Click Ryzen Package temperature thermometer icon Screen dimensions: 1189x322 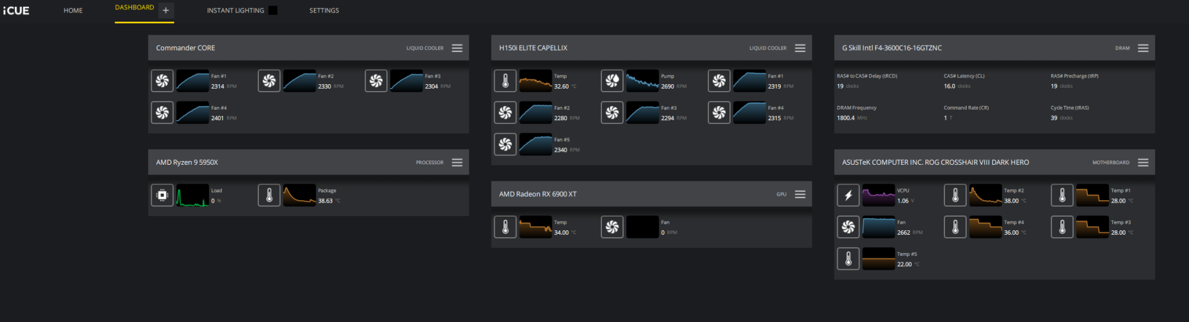coord(269,196)
